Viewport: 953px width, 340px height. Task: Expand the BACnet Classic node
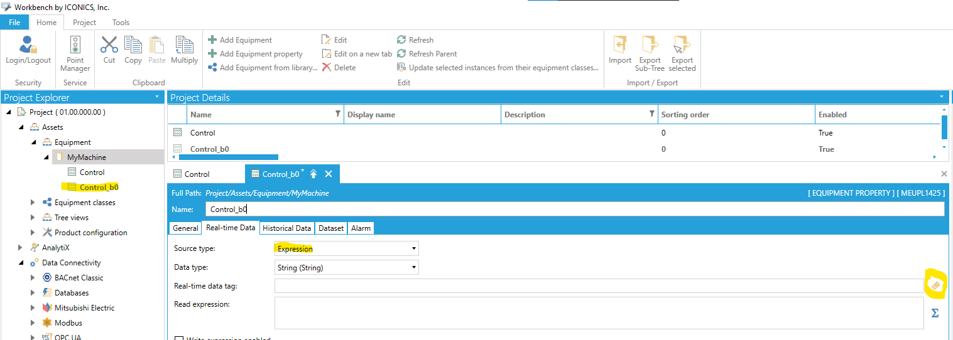coord(33,278)
